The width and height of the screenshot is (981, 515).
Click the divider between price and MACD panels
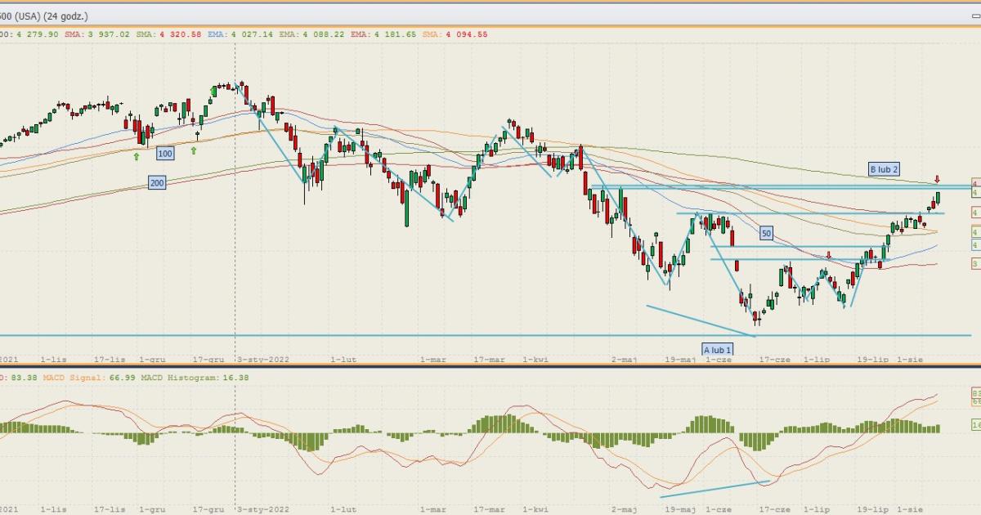(x=490, y=367)
